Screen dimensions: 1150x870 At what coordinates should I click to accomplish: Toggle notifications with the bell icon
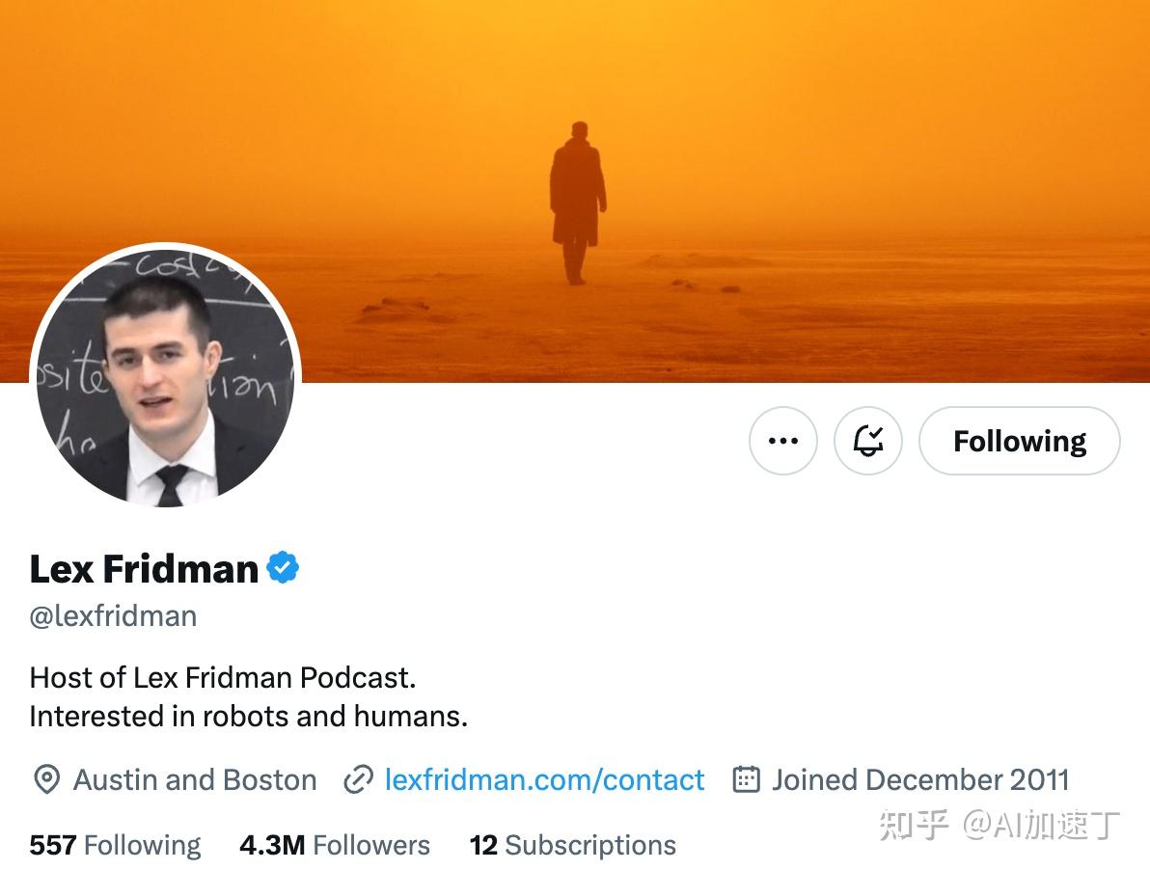(x=867, y=441)
